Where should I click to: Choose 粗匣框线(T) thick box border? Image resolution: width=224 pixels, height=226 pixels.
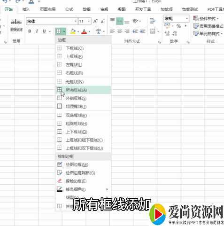pos(83,107)
